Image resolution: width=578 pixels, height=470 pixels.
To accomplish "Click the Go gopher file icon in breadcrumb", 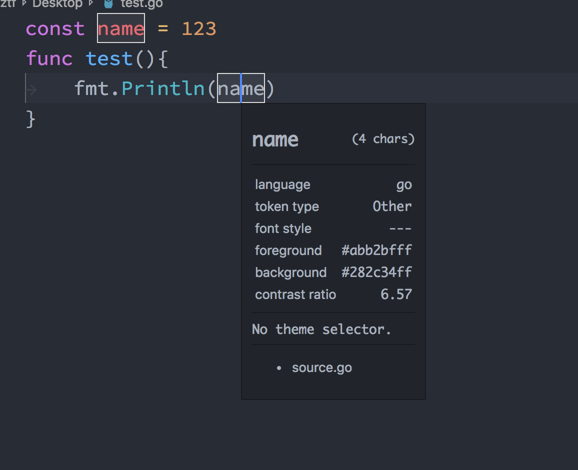I will (108, 4).
